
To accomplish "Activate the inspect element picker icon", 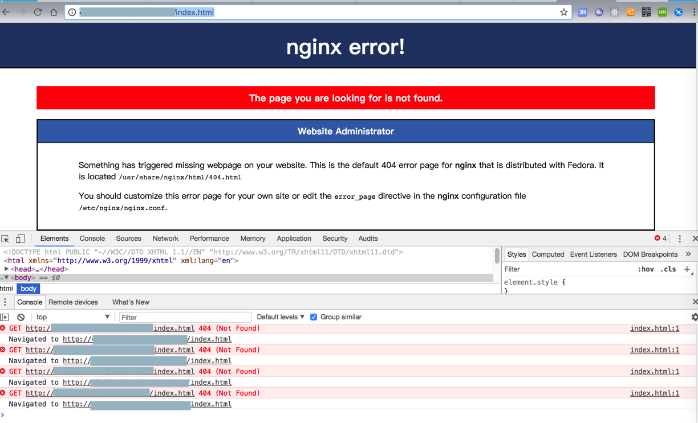I will pyautogui.click(x=5, y=239).
